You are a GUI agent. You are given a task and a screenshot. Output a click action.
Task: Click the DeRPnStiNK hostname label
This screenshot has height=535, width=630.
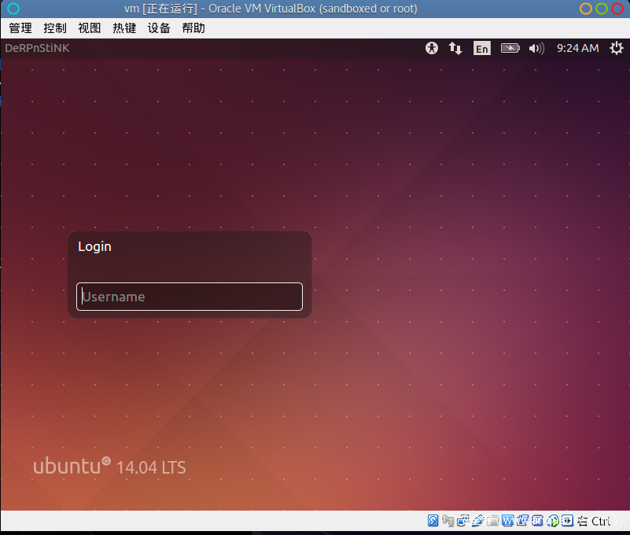tap(37, 48)
